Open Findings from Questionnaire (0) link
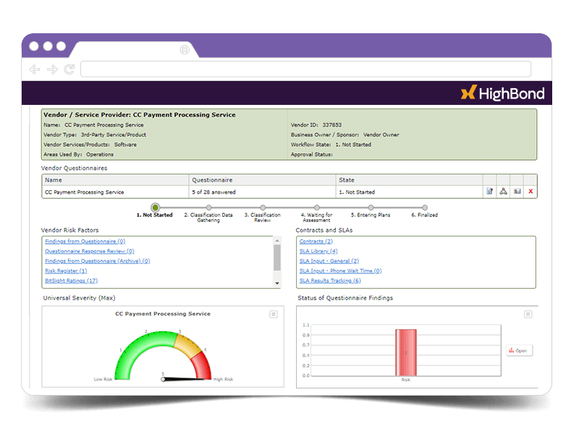Screen dimensions: 579x434 coord(85,241)
